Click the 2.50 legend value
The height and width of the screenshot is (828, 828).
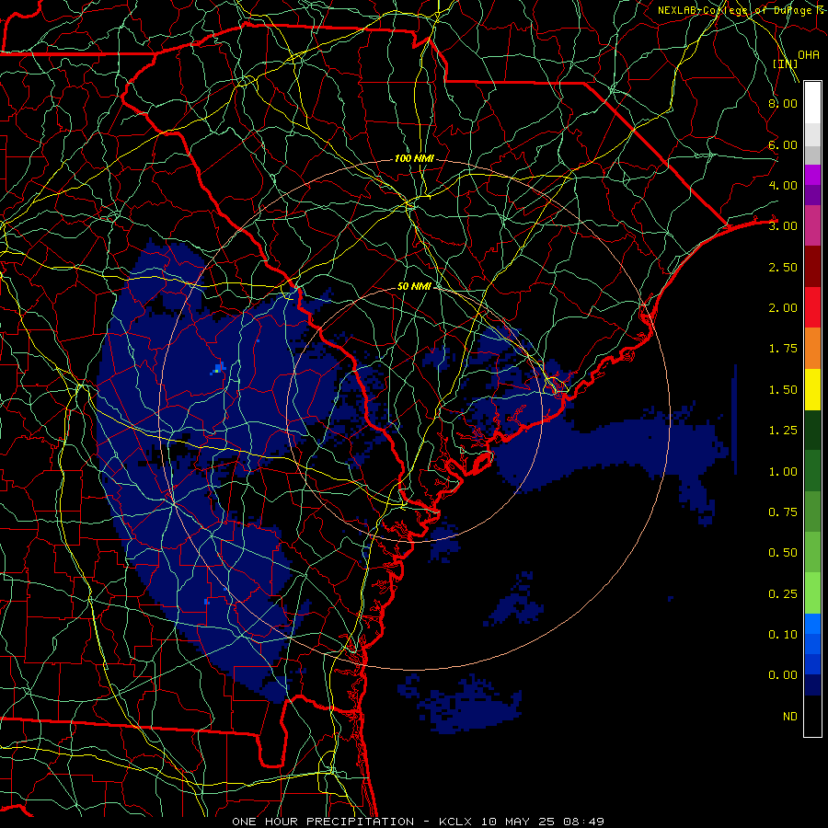(783, 267)
